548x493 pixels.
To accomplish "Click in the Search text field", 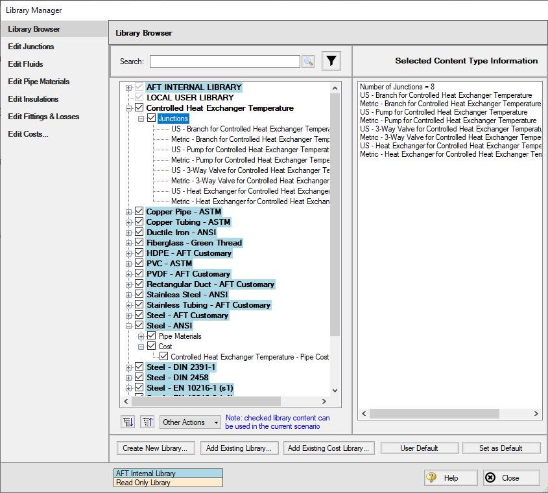I will pos(224,62).
